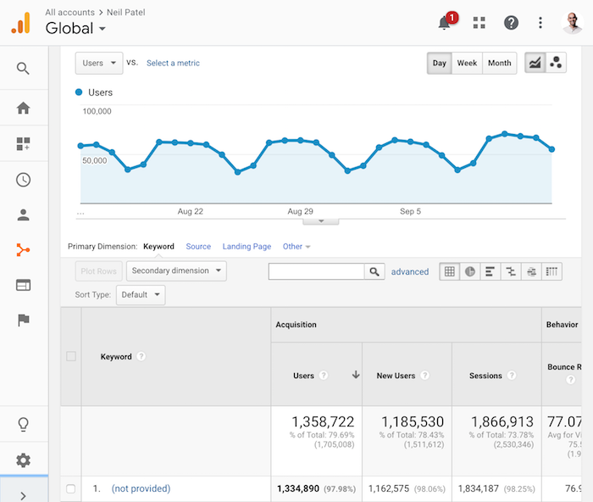Image resolution: width=593 pixels, height=502 pixels.
Task: Open Admin gear icon
Action: point(23,460)
